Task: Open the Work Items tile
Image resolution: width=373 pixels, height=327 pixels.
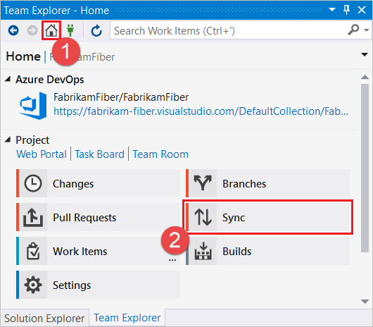Action: coord(98,251)
